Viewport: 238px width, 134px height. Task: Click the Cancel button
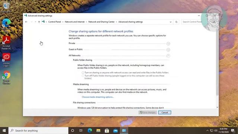pos(164,112)
